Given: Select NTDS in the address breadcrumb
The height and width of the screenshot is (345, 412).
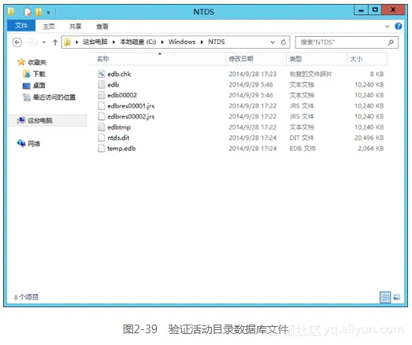Looking at the screenshot, I should (x=217, y=42).
